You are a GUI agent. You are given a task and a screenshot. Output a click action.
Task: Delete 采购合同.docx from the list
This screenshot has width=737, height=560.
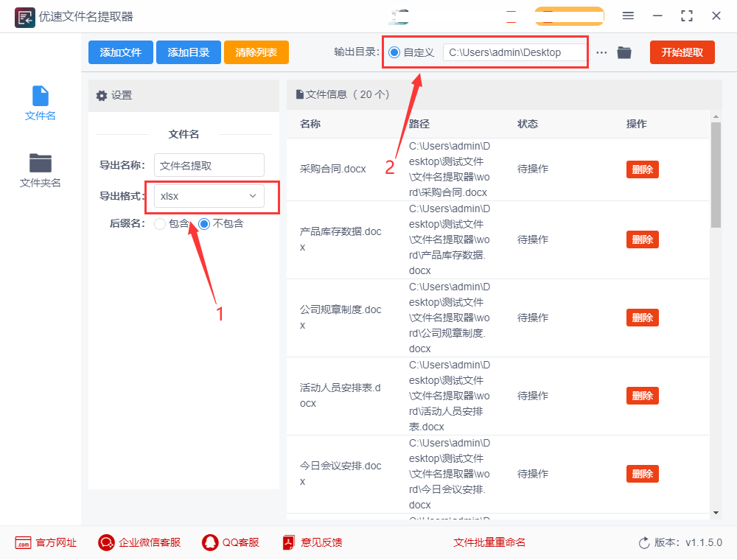point(642,169)
